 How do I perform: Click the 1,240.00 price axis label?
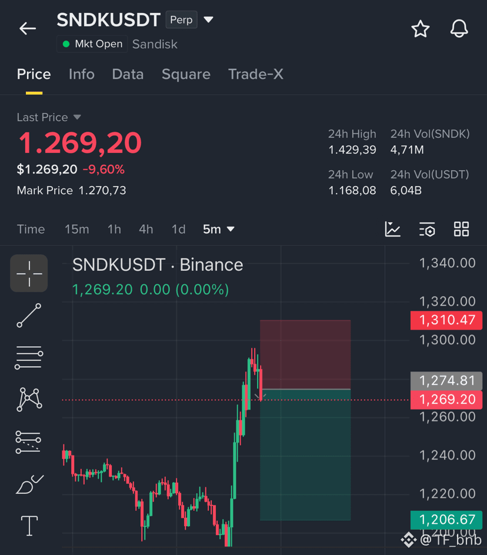click(448, 455)
